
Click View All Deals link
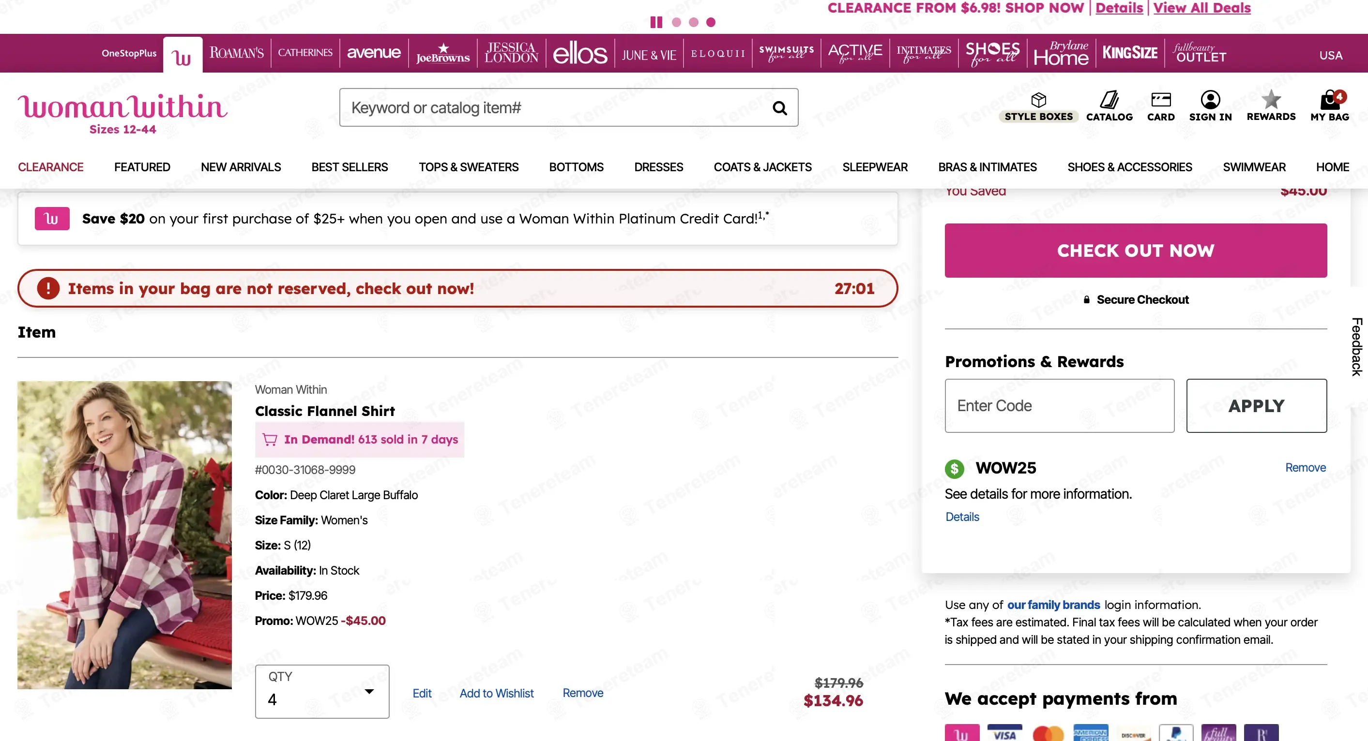(x=1202, y=8)
